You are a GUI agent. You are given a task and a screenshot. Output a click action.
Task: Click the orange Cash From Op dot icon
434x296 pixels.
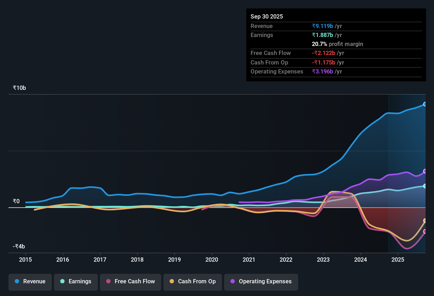click(x=172, y=281)
